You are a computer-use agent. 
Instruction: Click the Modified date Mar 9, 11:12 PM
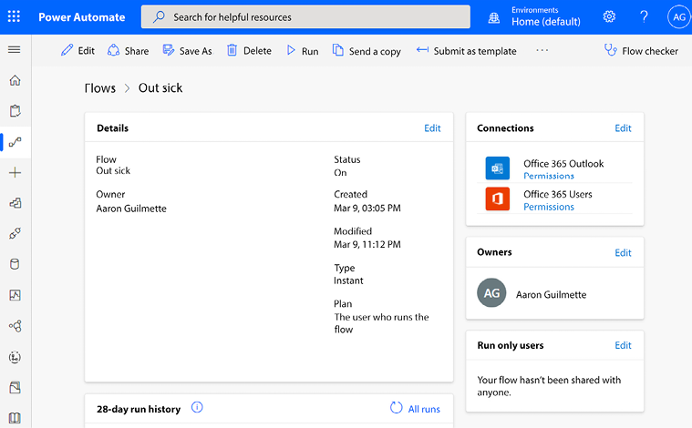tap(367, 244)
